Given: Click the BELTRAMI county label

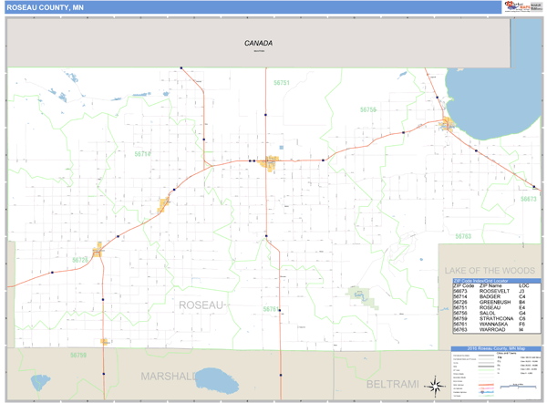Looking at the screenshot, I should pos(390,387).
